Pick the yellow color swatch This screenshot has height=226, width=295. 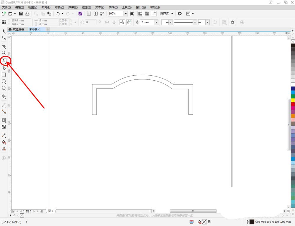pos(293,100)
